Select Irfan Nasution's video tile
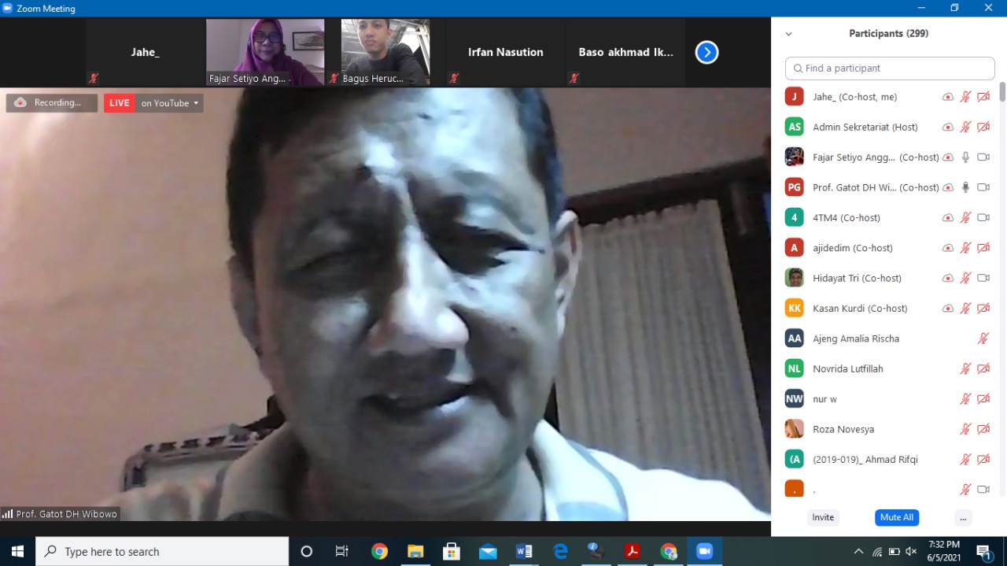The image size is (1007, 566). tap(504, 52)
